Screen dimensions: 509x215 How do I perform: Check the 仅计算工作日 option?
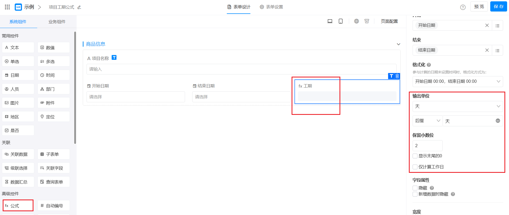coord(415,167)
